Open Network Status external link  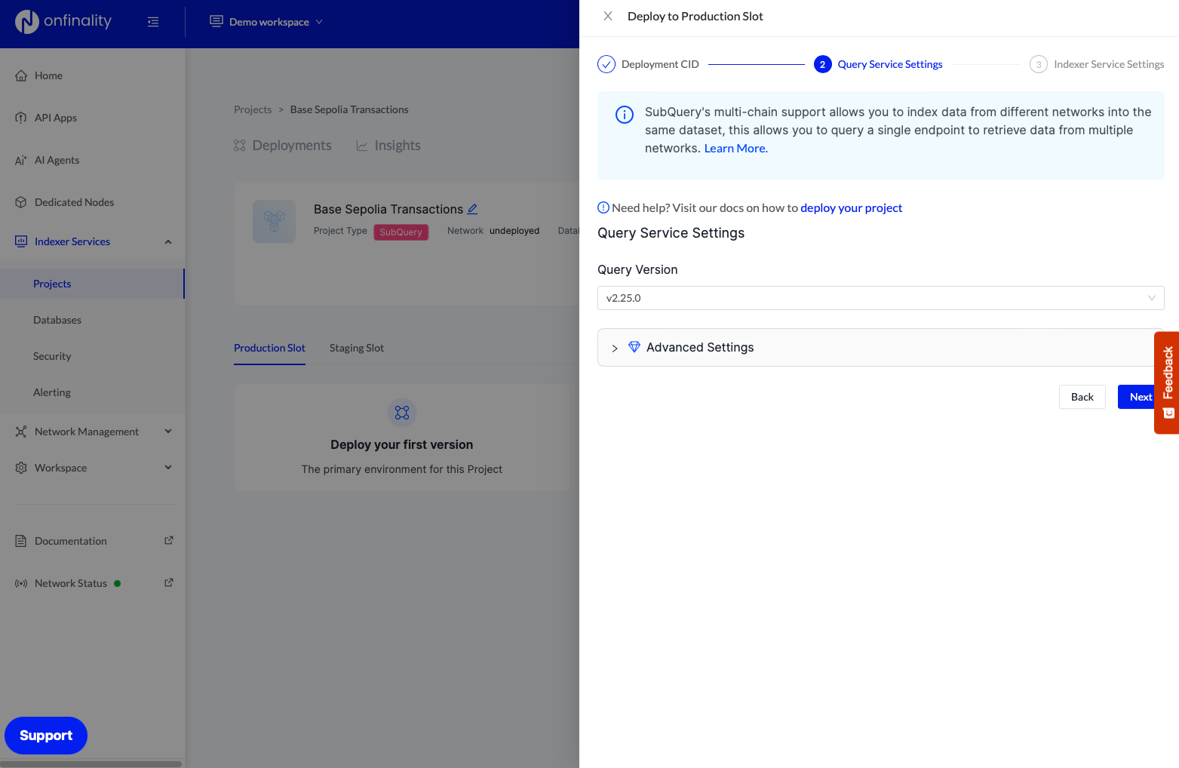169,582
